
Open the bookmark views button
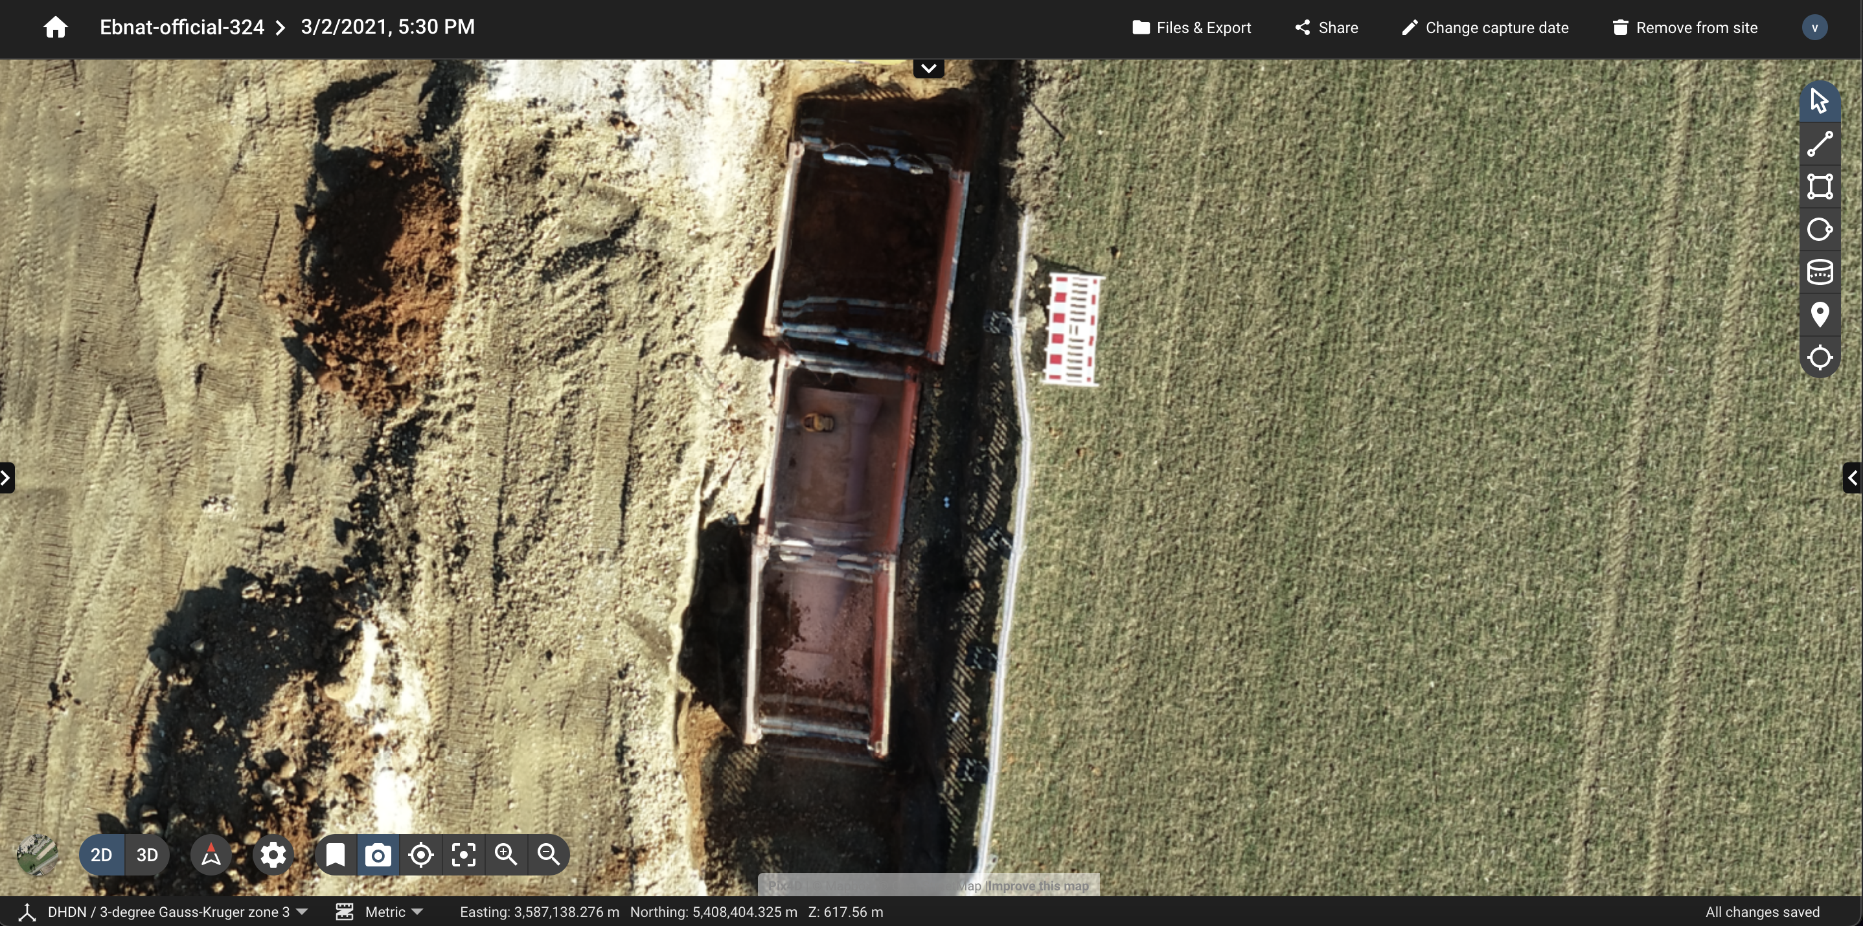click(x=335, y=855)
